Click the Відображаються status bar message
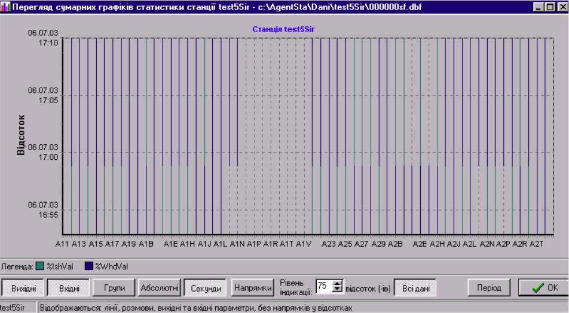The width and height of the screenshot is (569, 313). click(196, 308)
